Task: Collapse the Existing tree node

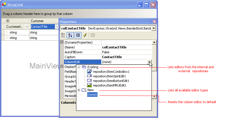Action: point(79,67)
